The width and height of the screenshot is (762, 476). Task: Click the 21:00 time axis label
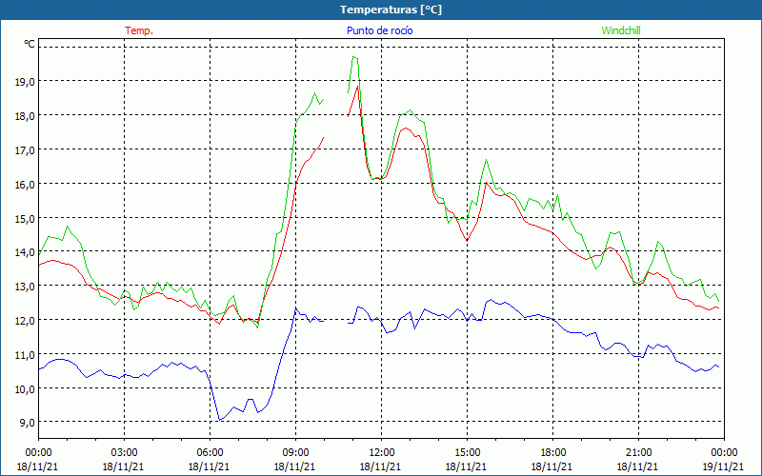[x=638, y=453]
